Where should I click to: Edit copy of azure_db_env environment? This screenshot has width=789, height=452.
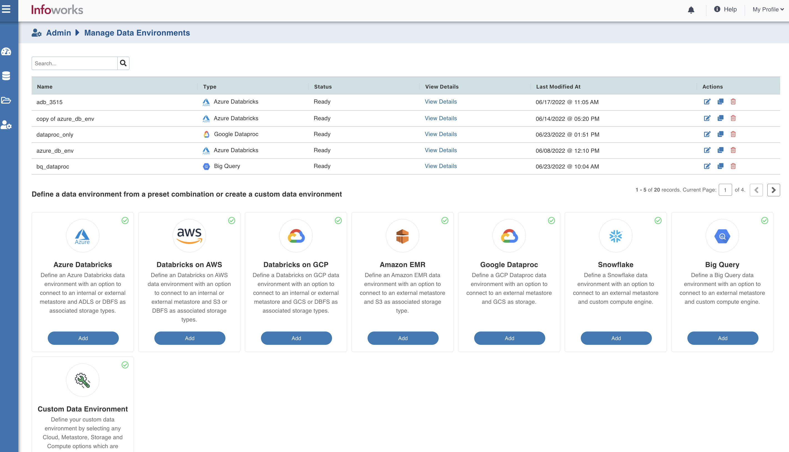(x=707, y=118)
